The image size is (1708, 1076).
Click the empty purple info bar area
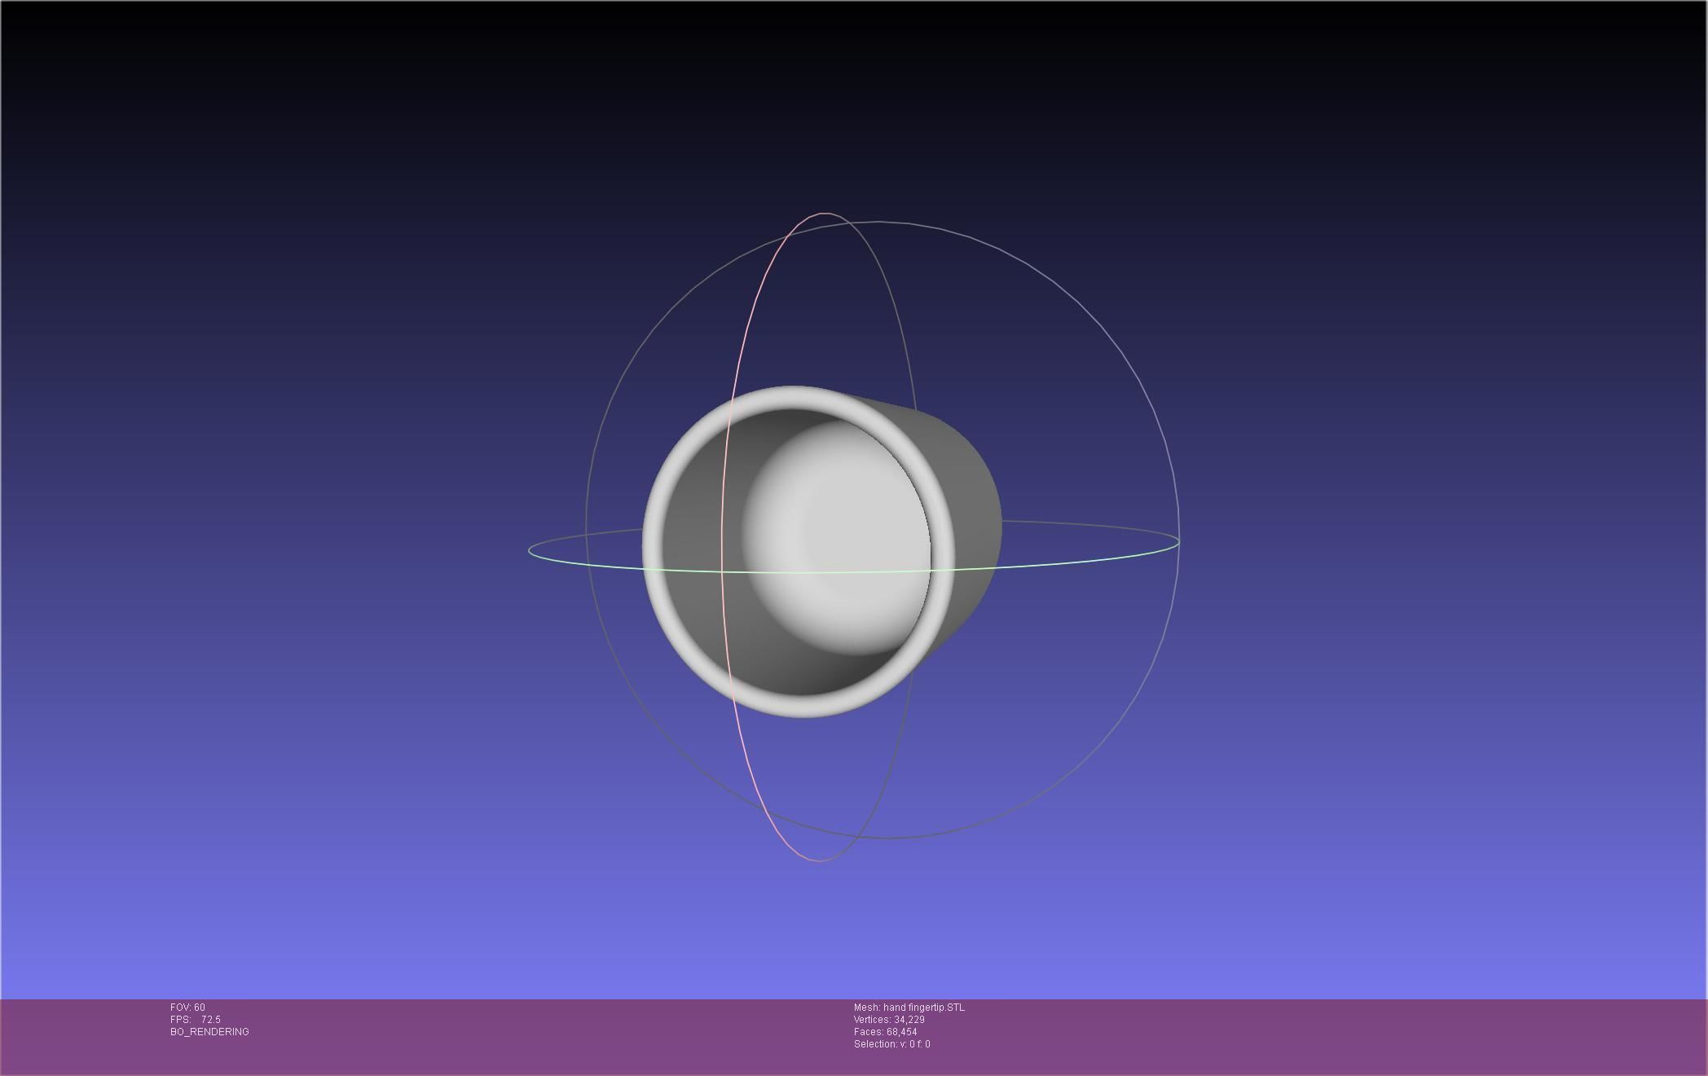[x=1304, y=1035]
